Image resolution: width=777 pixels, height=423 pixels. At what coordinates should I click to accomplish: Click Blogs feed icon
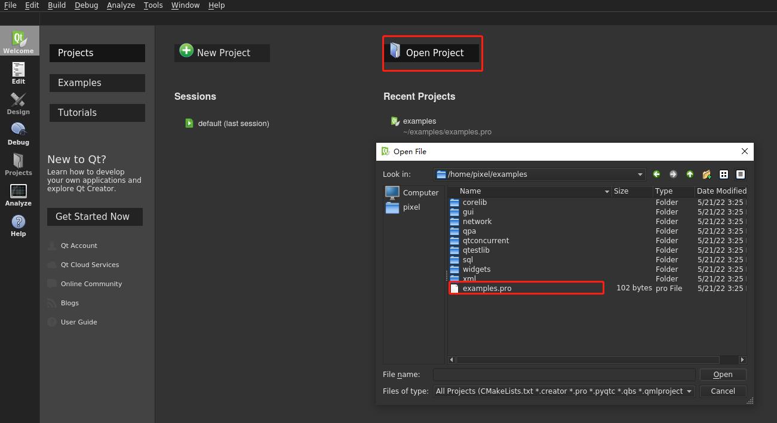[52, 303]
